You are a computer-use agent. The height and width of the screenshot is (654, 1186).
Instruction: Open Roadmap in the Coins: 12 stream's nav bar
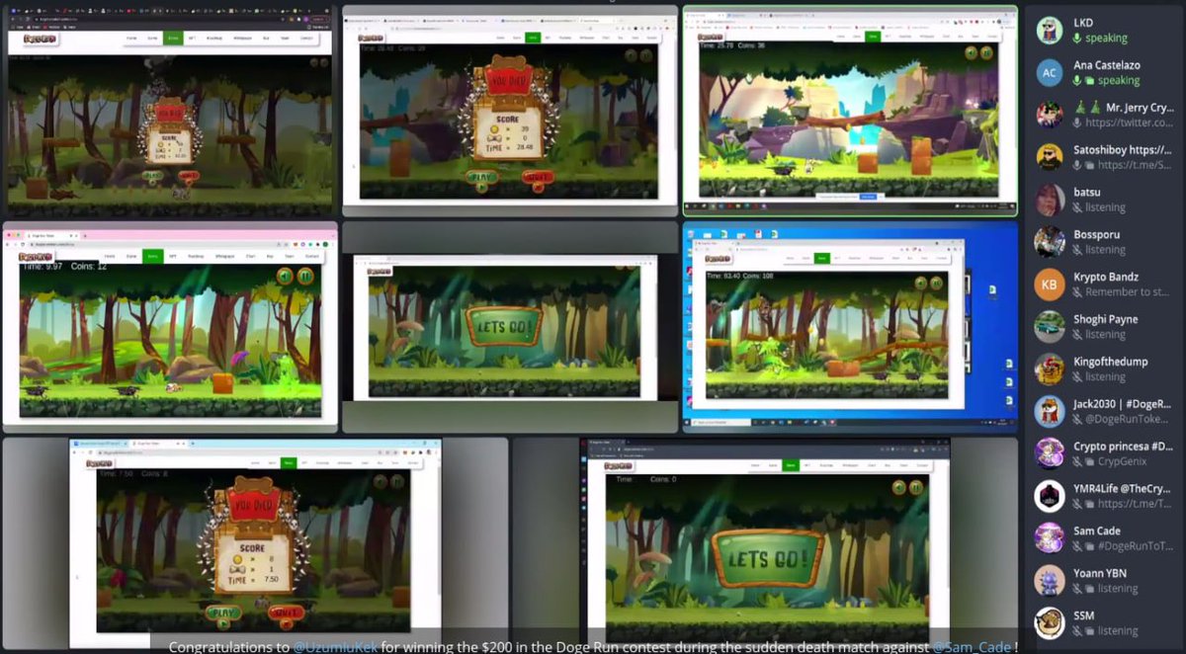tap(196, 256)
